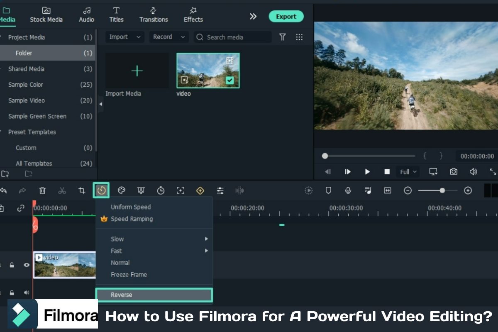Toggle checkmark on video media thumbnail
Screen dimensions: 498x332
(230, 80)
